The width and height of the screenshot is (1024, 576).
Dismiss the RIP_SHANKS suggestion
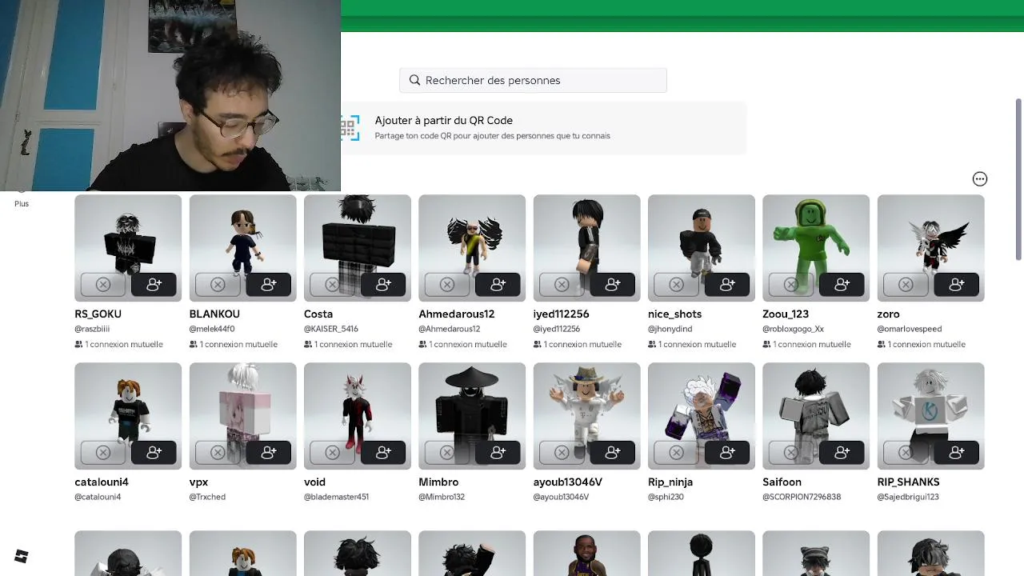[906, 452]
